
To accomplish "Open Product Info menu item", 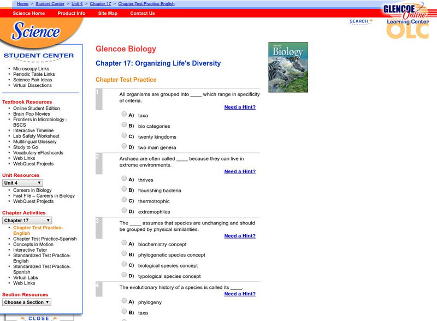I will point(72,13).
